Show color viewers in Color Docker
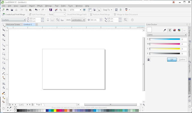The image size is (192, 113). pyautogui.click(x=174, y=30)
